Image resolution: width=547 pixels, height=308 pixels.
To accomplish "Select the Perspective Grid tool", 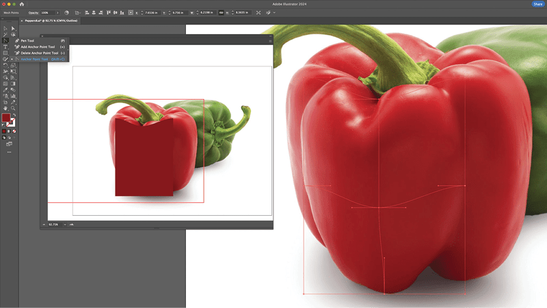I will [13, 77].
